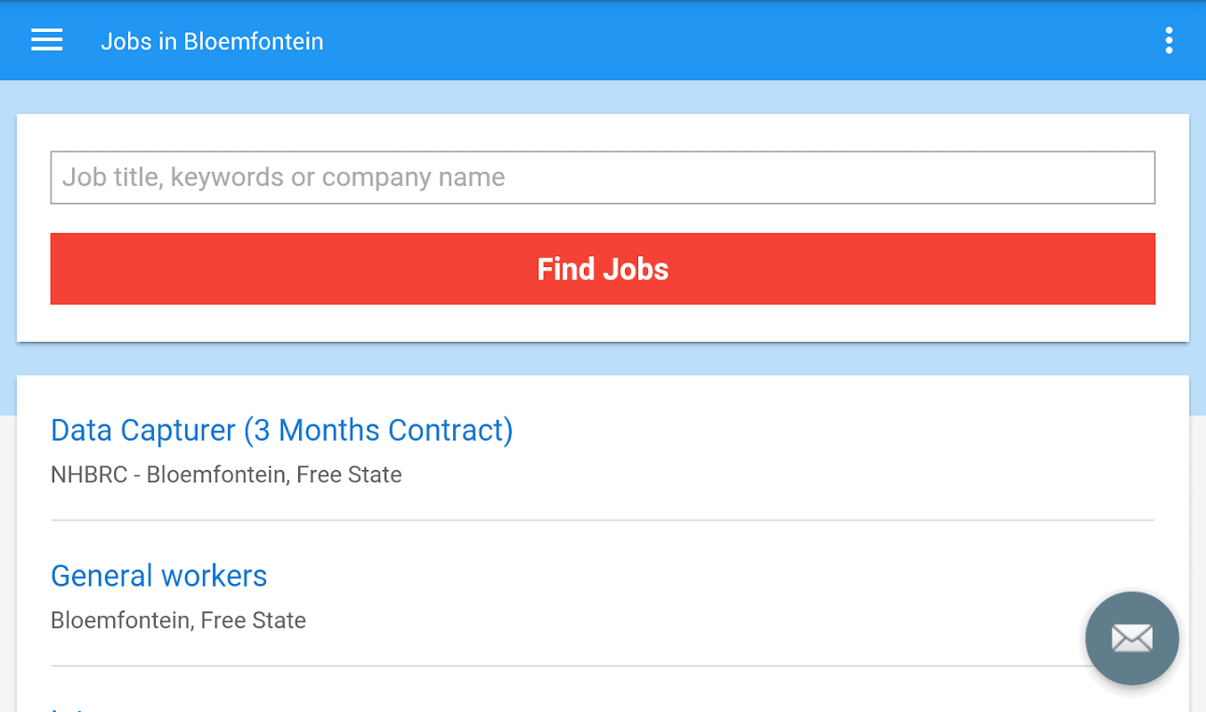Click blank space right of Data Capturer title
The image size is (1206, 712).
(801, 431)
